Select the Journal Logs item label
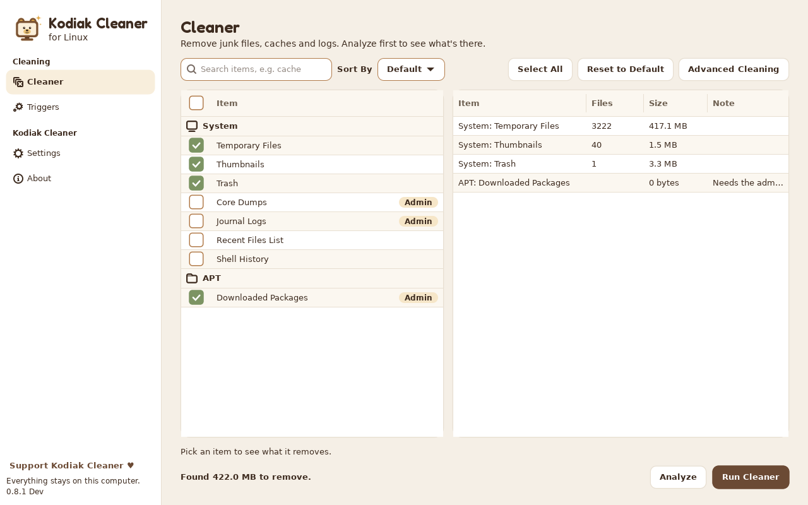This screenshot has width=808, height=505. pyautogui.click(x=241, y=222)
